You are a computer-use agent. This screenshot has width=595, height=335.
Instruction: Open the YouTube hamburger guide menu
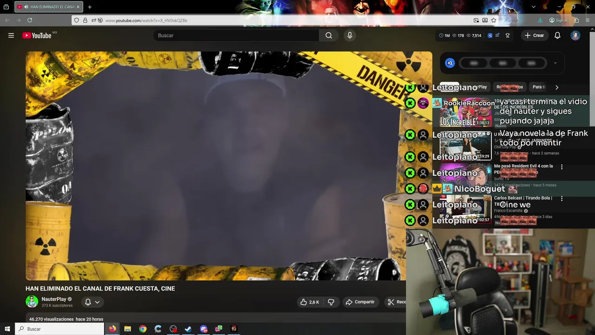[11, 35]
